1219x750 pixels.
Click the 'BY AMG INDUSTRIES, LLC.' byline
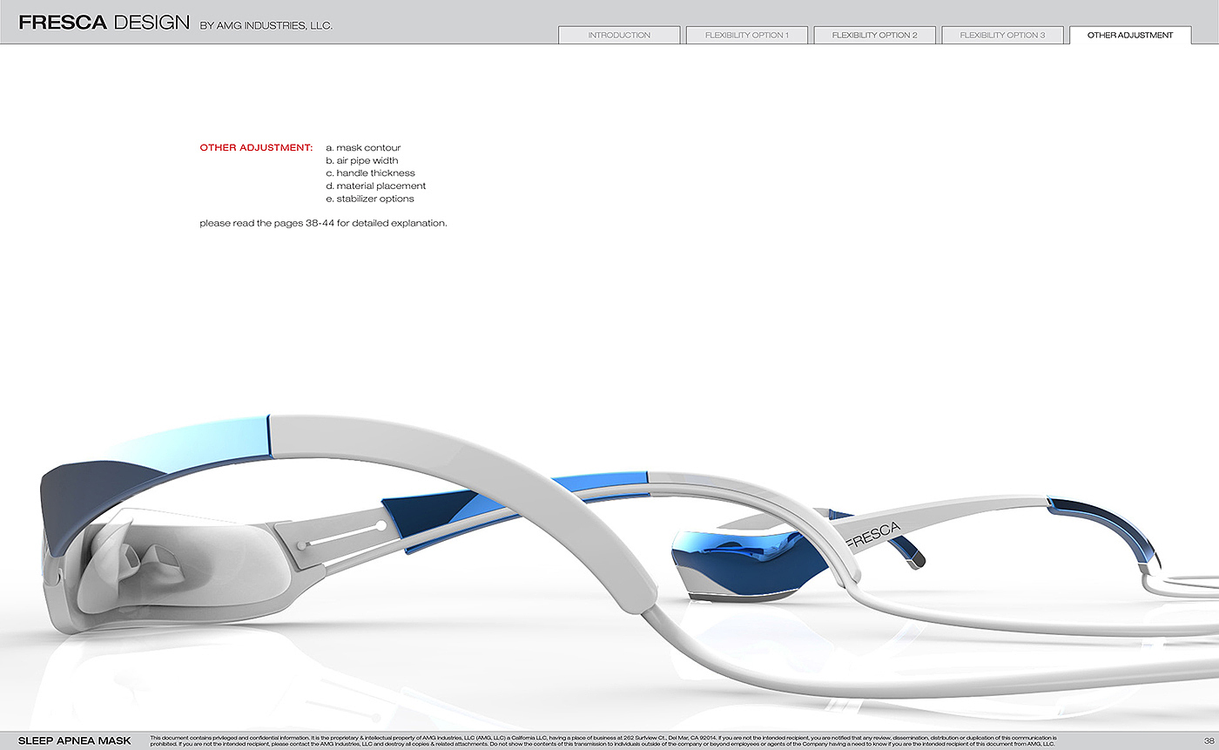(x=266, y=26)
